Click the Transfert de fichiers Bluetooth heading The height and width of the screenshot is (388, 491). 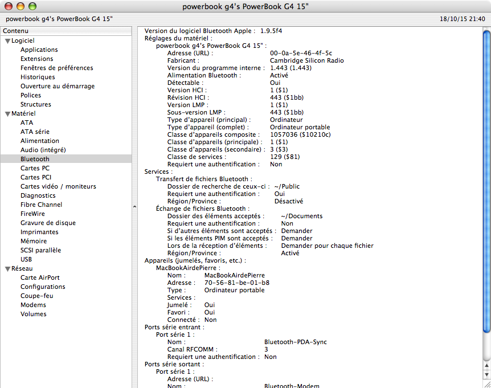click(204, 179)
